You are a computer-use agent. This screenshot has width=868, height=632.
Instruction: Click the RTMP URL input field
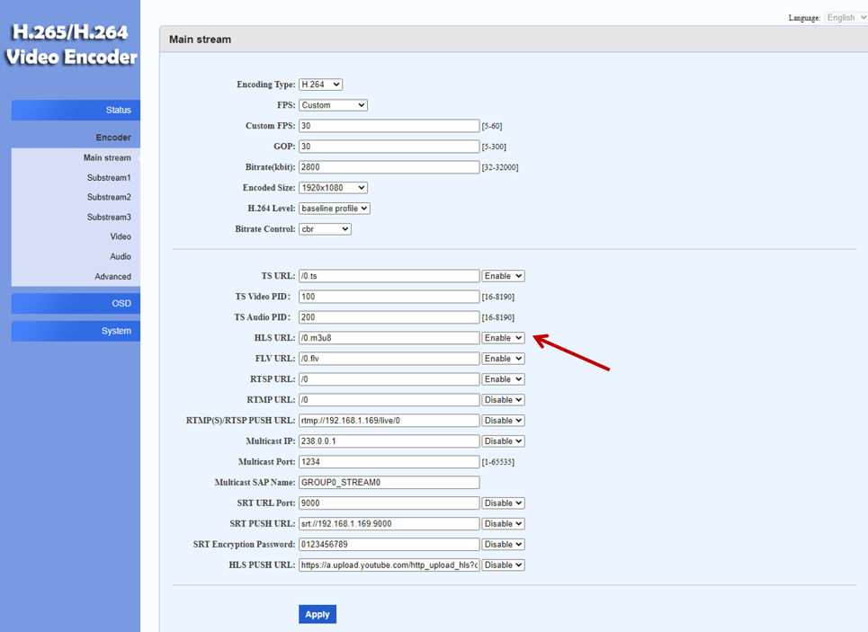point(389,400)
